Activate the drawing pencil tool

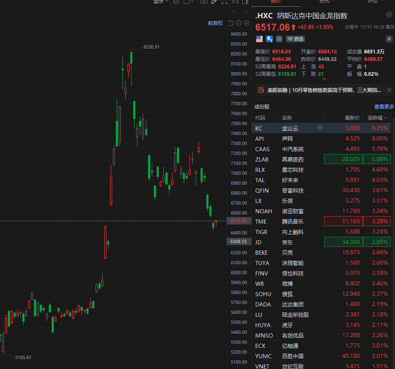coord(214,2)
